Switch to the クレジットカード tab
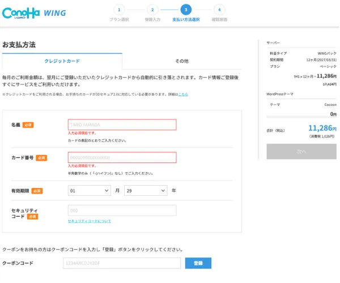Image resolution: width=340 pixels, height=283 pixels. (62, 61)
